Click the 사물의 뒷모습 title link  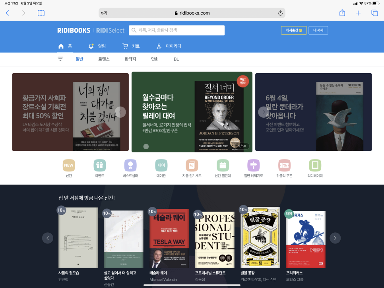pos(68,273)
